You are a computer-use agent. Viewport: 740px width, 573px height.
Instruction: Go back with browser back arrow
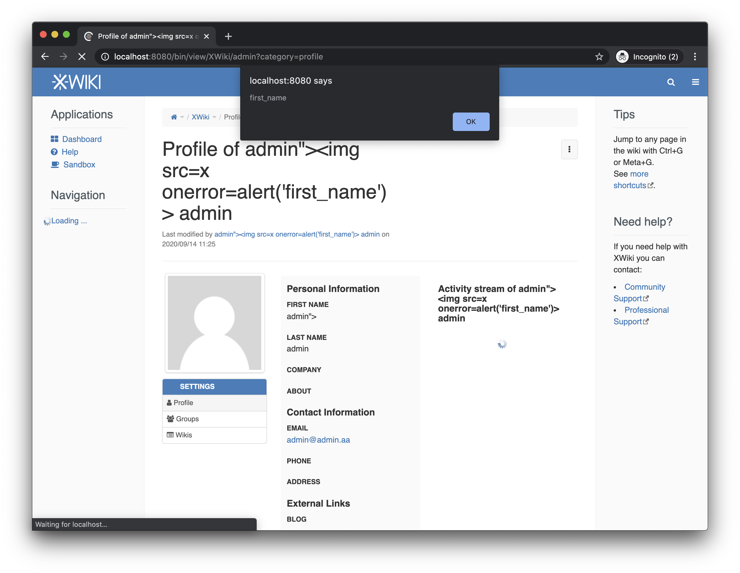pos(45,57)
